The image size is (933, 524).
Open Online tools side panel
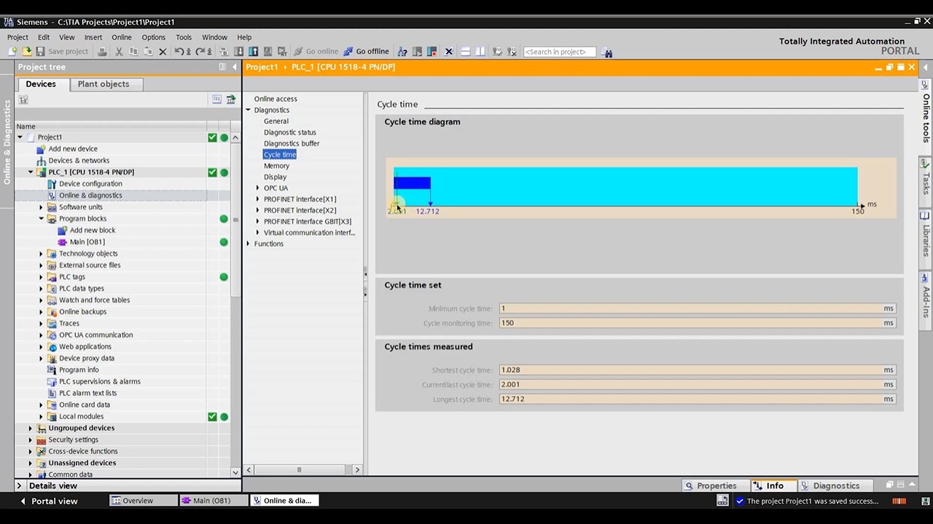pyautogui.click(x=926, y=111)
